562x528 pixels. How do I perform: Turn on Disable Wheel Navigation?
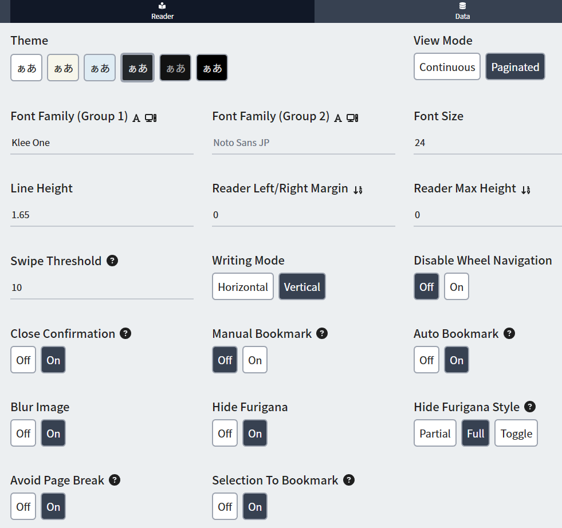click(457, 287)
